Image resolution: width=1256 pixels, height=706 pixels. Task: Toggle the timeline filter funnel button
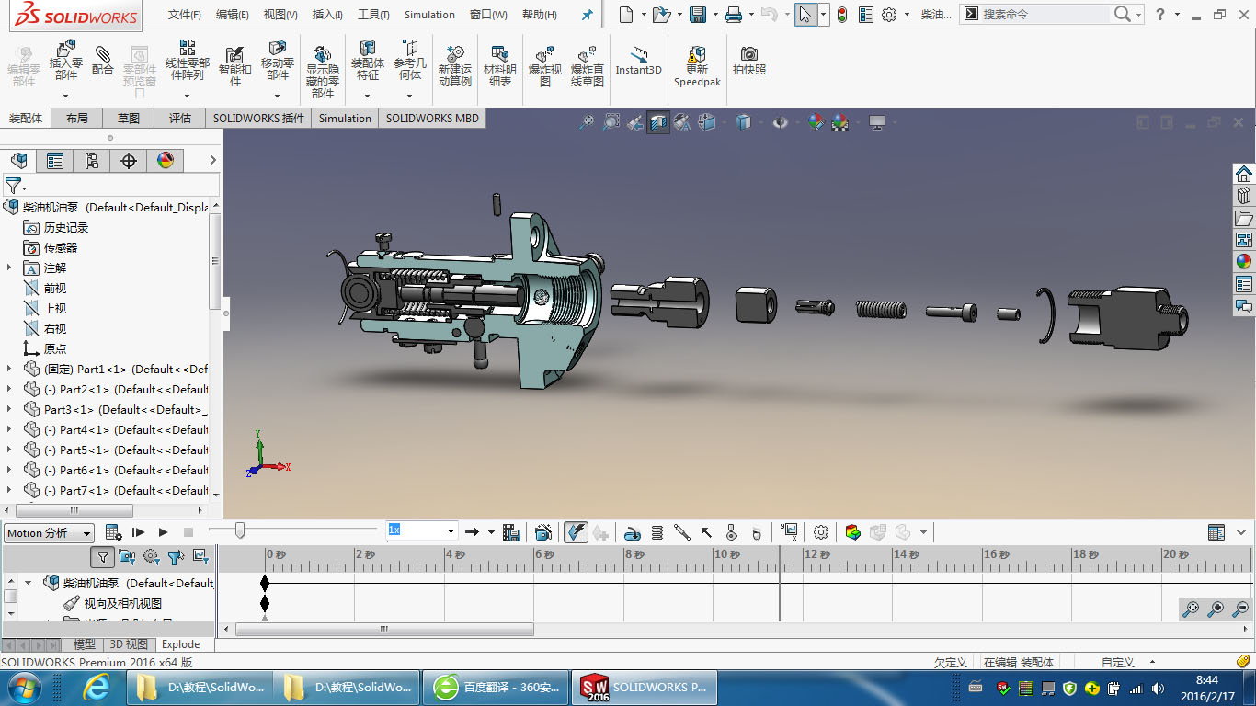coord(103,556)
